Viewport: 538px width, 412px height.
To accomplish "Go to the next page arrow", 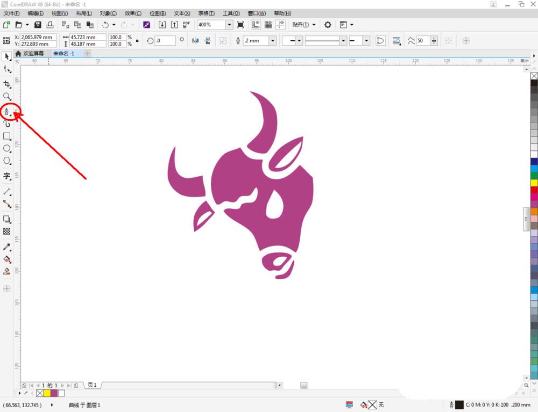I will click(x=62, y=385).
